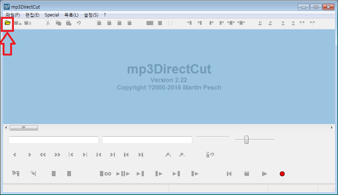Screen dimensions: 338x195
Task: Click the wide solid rectangle toolbar icon
Action: 150,23
